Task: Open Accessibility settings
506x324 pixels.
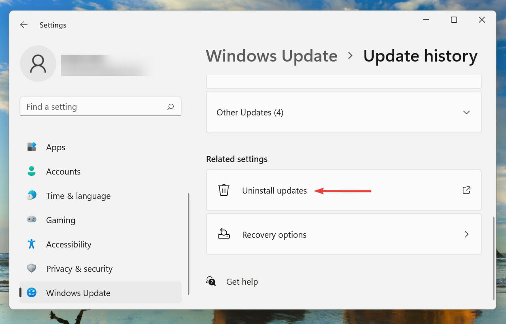Action: click(100, 244)
